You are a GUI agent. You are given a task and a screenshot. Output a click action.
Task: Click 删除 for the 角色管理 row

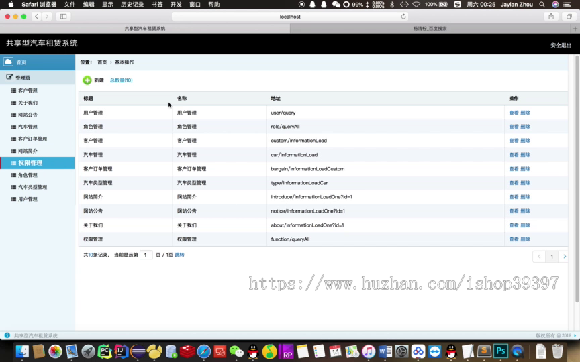525,127
